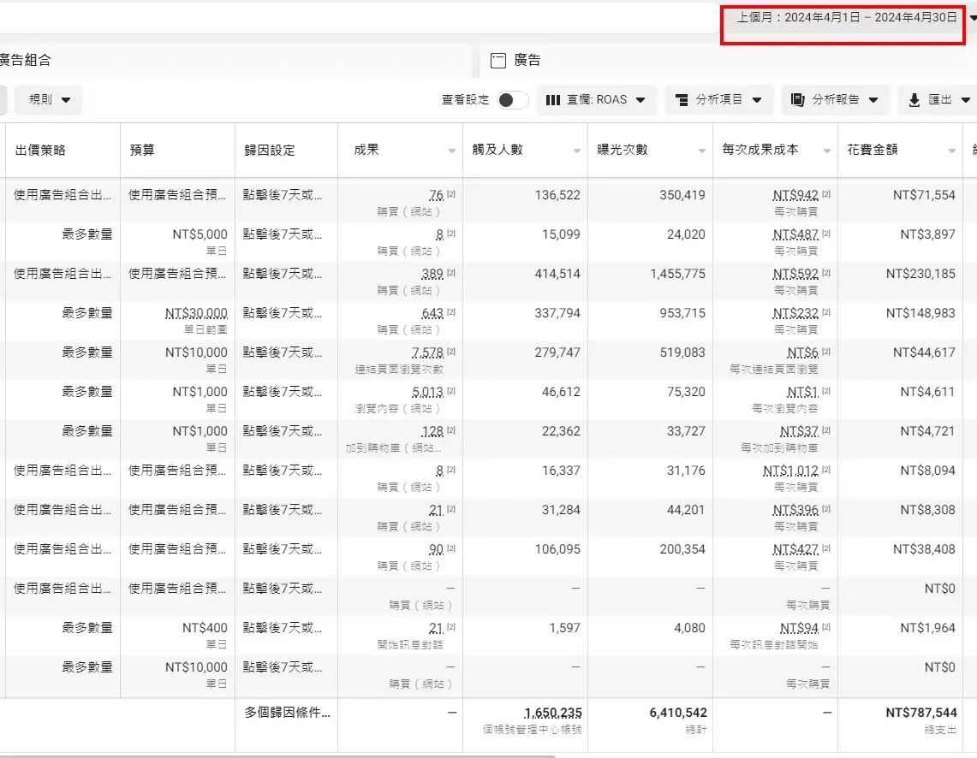Click the cost per result NT$94
Viewport: 977px width, 758px height.
799,628
